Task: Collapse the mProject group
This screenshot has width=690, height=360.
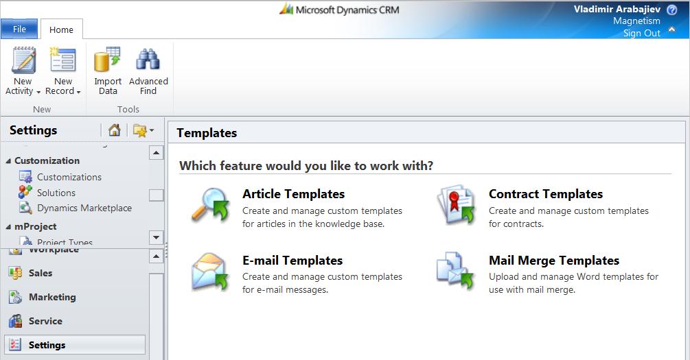Action: tap(8, 227)
